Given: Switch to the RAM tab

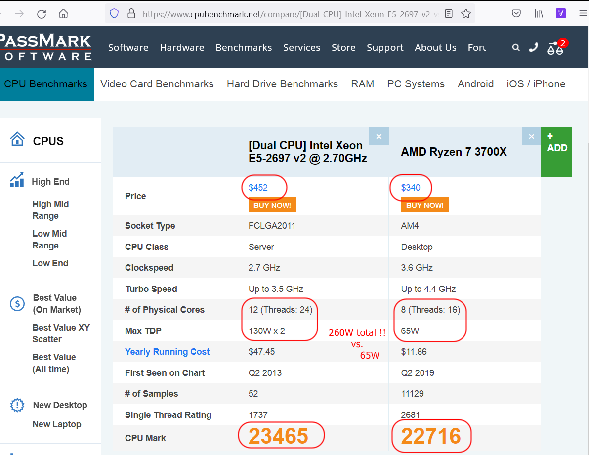Looking at the screenshot, I should 363,84.
